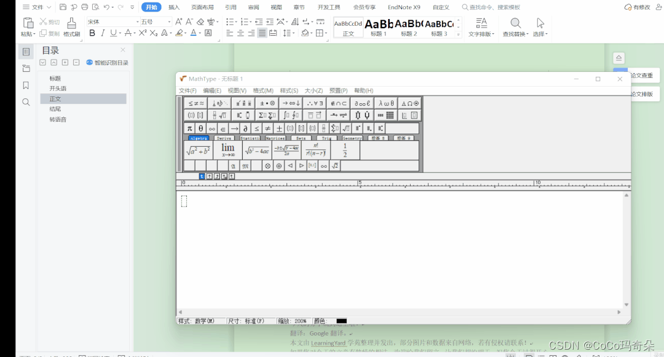Expand the styles gallery arrow

[x=458, y=34]
